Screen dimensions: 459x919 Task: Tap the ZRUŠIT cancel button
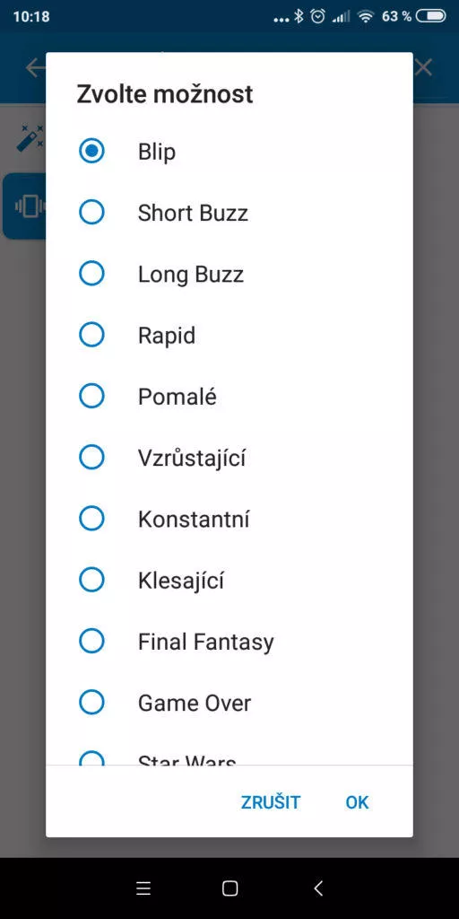coord(271,802)
